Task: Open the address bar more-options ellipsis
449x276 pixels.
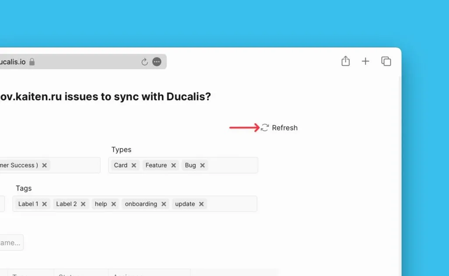Action: click(x=157, y=62)
